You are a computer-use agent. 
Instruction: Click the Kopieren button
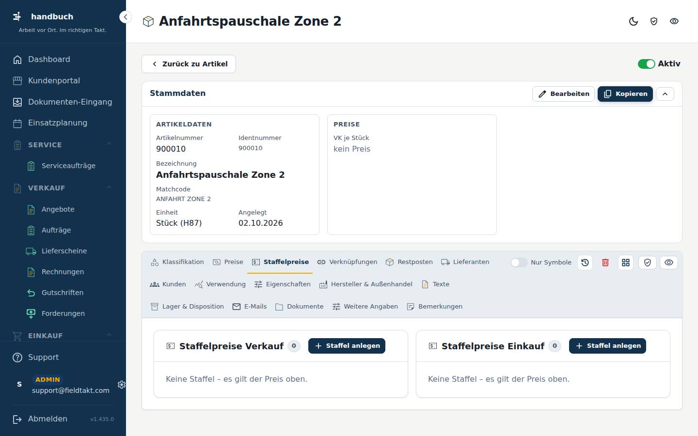(625, 94)
